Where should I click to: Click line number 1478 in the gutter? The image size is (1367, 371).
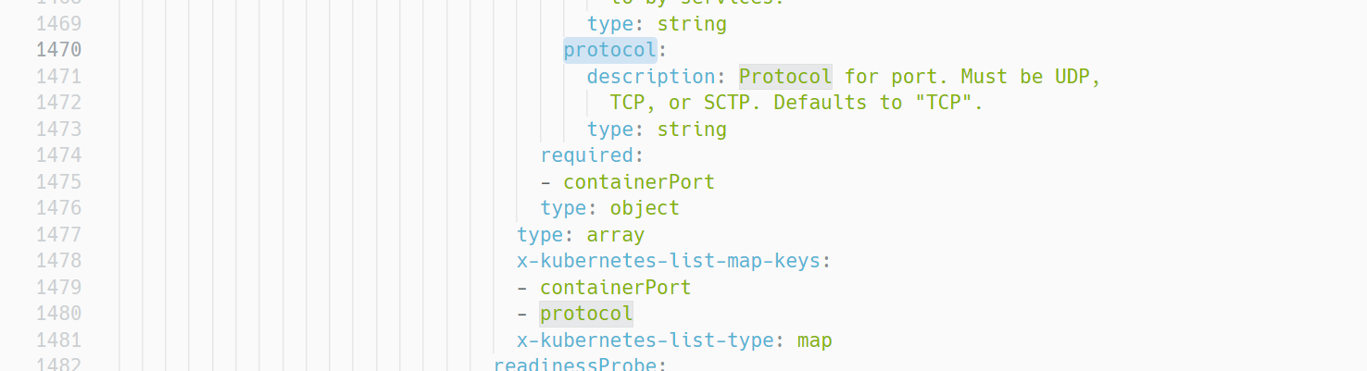(58, 261)
